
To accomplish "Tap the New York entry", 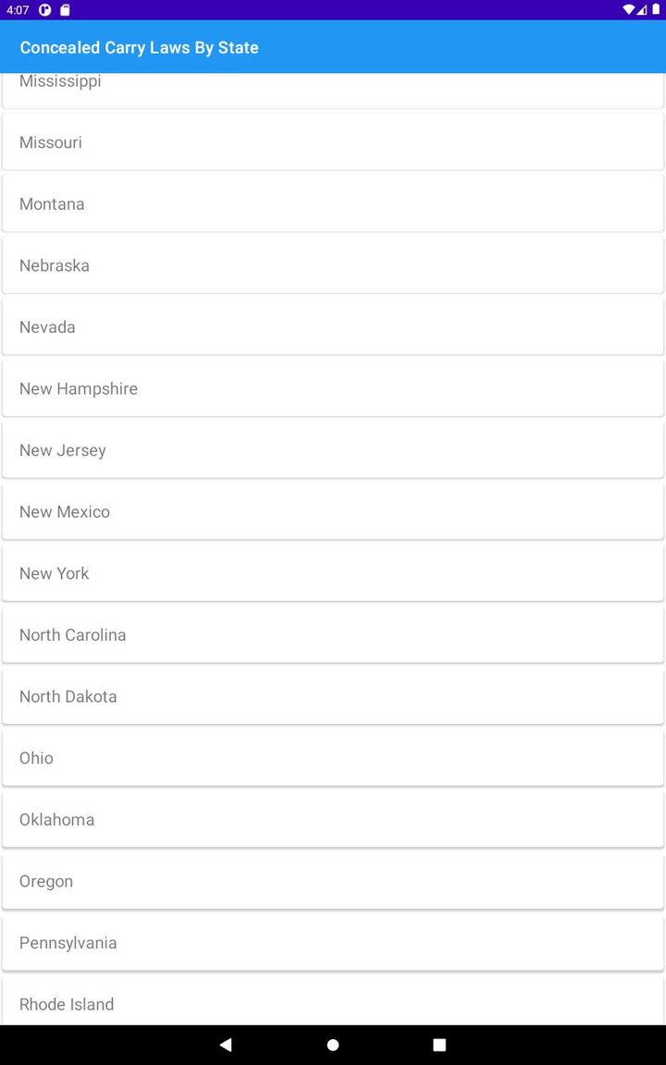I will (333, 573).
